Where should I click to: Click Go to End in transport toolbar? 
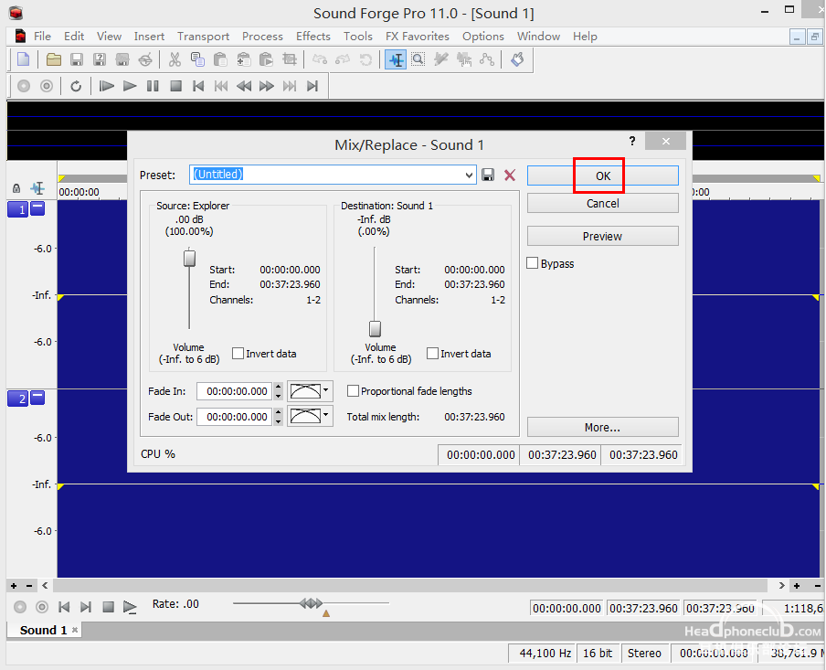[312, 86]
